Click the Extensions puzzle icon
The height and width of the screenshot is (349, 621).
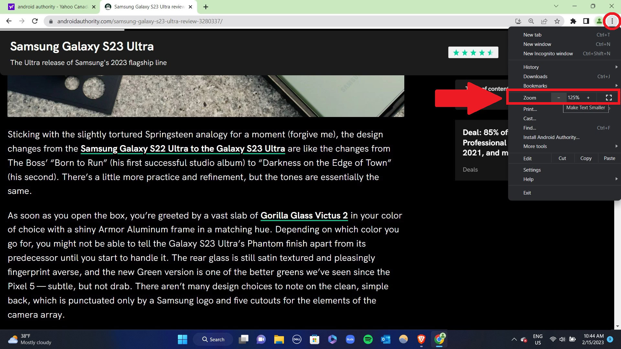pyautogui.click(x=573, y=21)
